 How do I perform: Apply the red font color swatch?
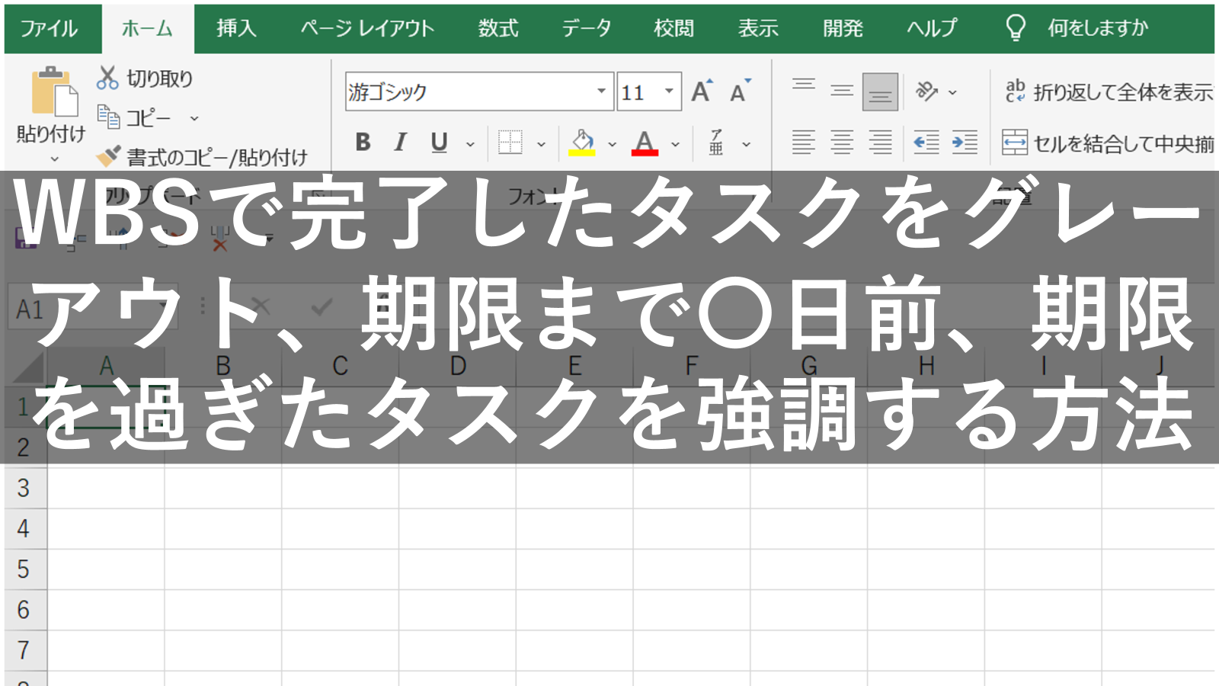point(645,143)
